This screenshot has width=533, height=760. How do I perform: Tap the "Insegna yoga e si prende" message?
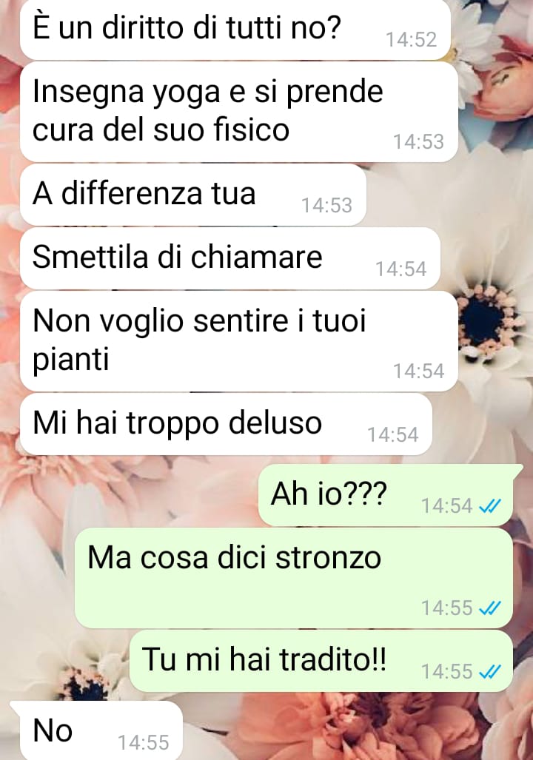(x=239, y=112)
